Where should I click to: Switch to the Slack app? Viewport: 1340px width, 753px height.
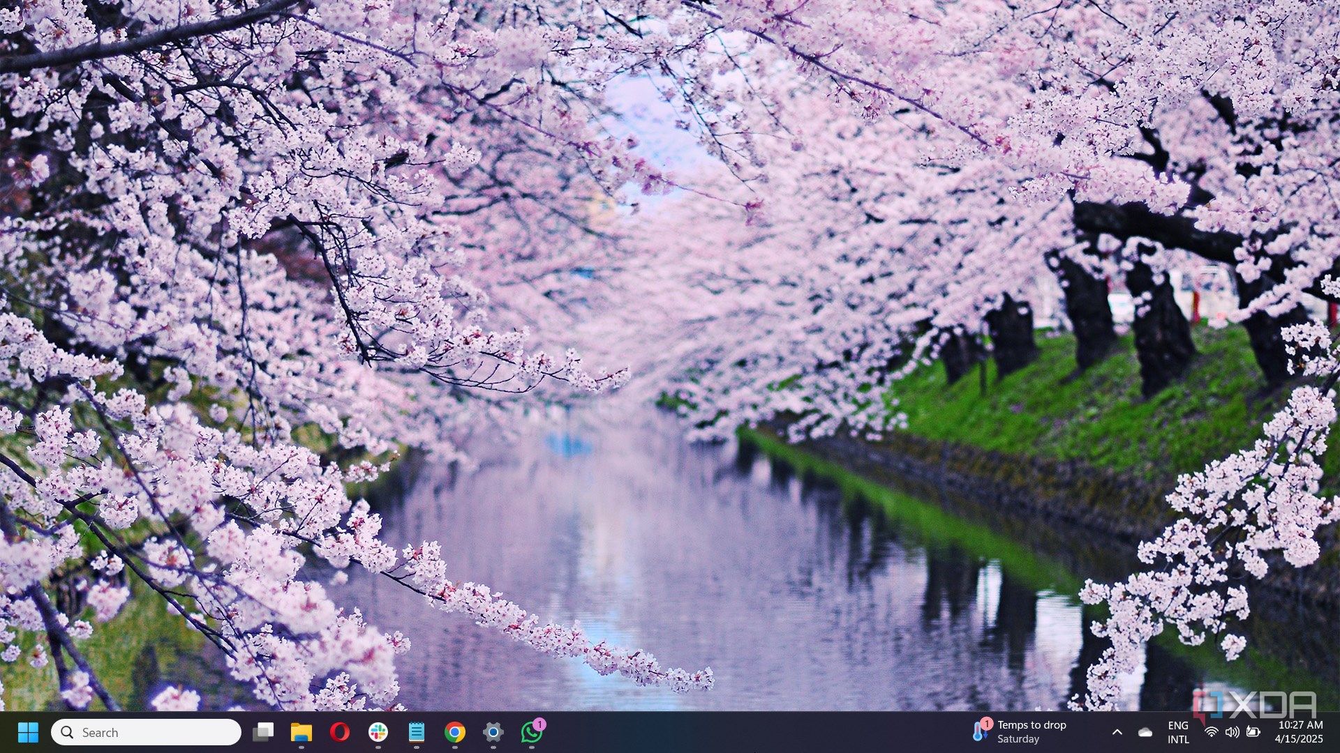[378, 732]
